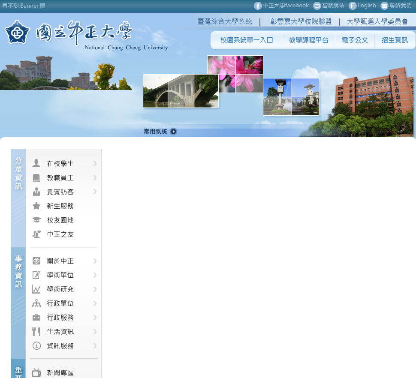This screenshot has width=416, height=378.
Task: Expand the 行政單位 chevron arrow
Action: point(95,303)
